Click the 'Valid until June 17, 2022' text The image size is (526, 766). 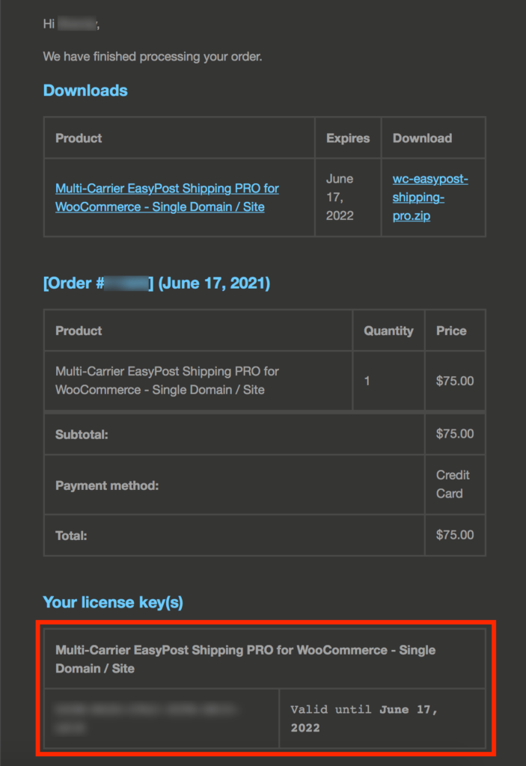point(364,718)
